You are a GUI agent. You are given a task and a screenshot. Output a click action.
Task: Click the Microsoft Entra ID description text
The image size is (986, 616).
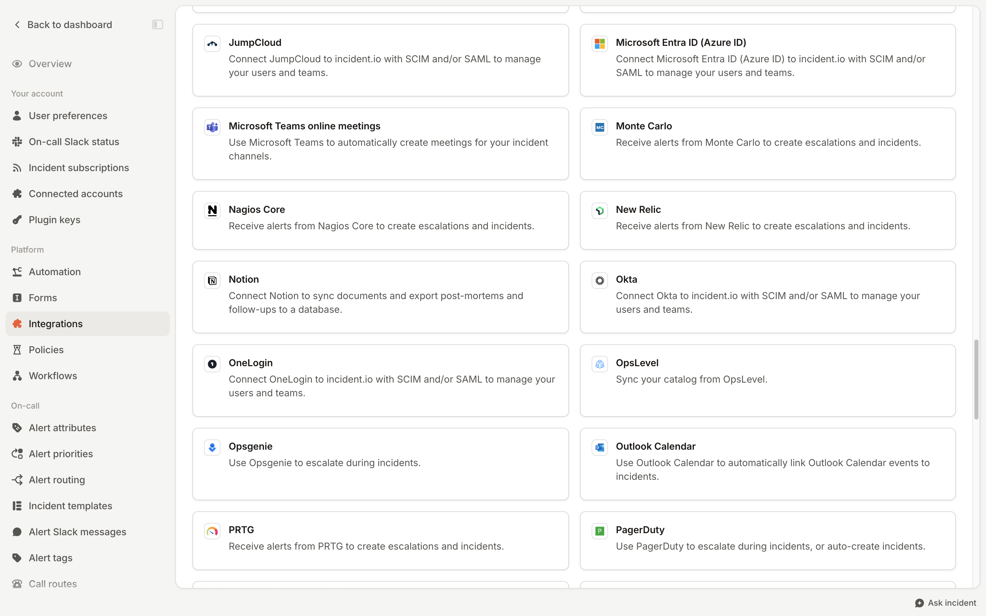(770, 66)
